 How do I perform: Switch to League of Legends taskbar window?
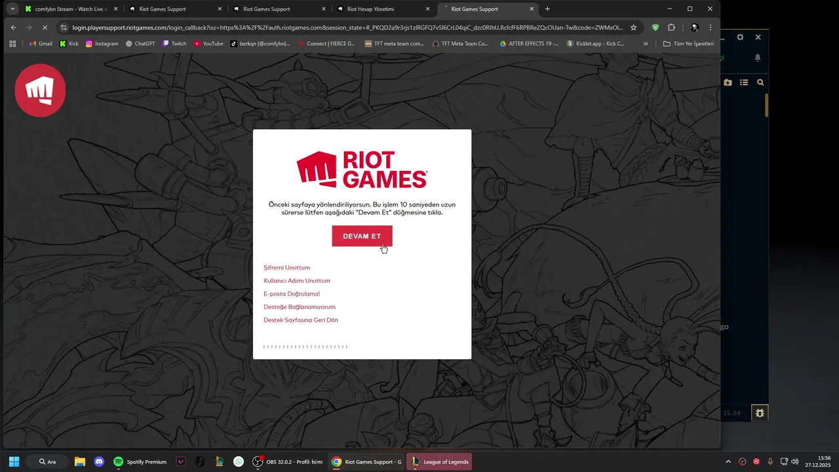(440, 462)
